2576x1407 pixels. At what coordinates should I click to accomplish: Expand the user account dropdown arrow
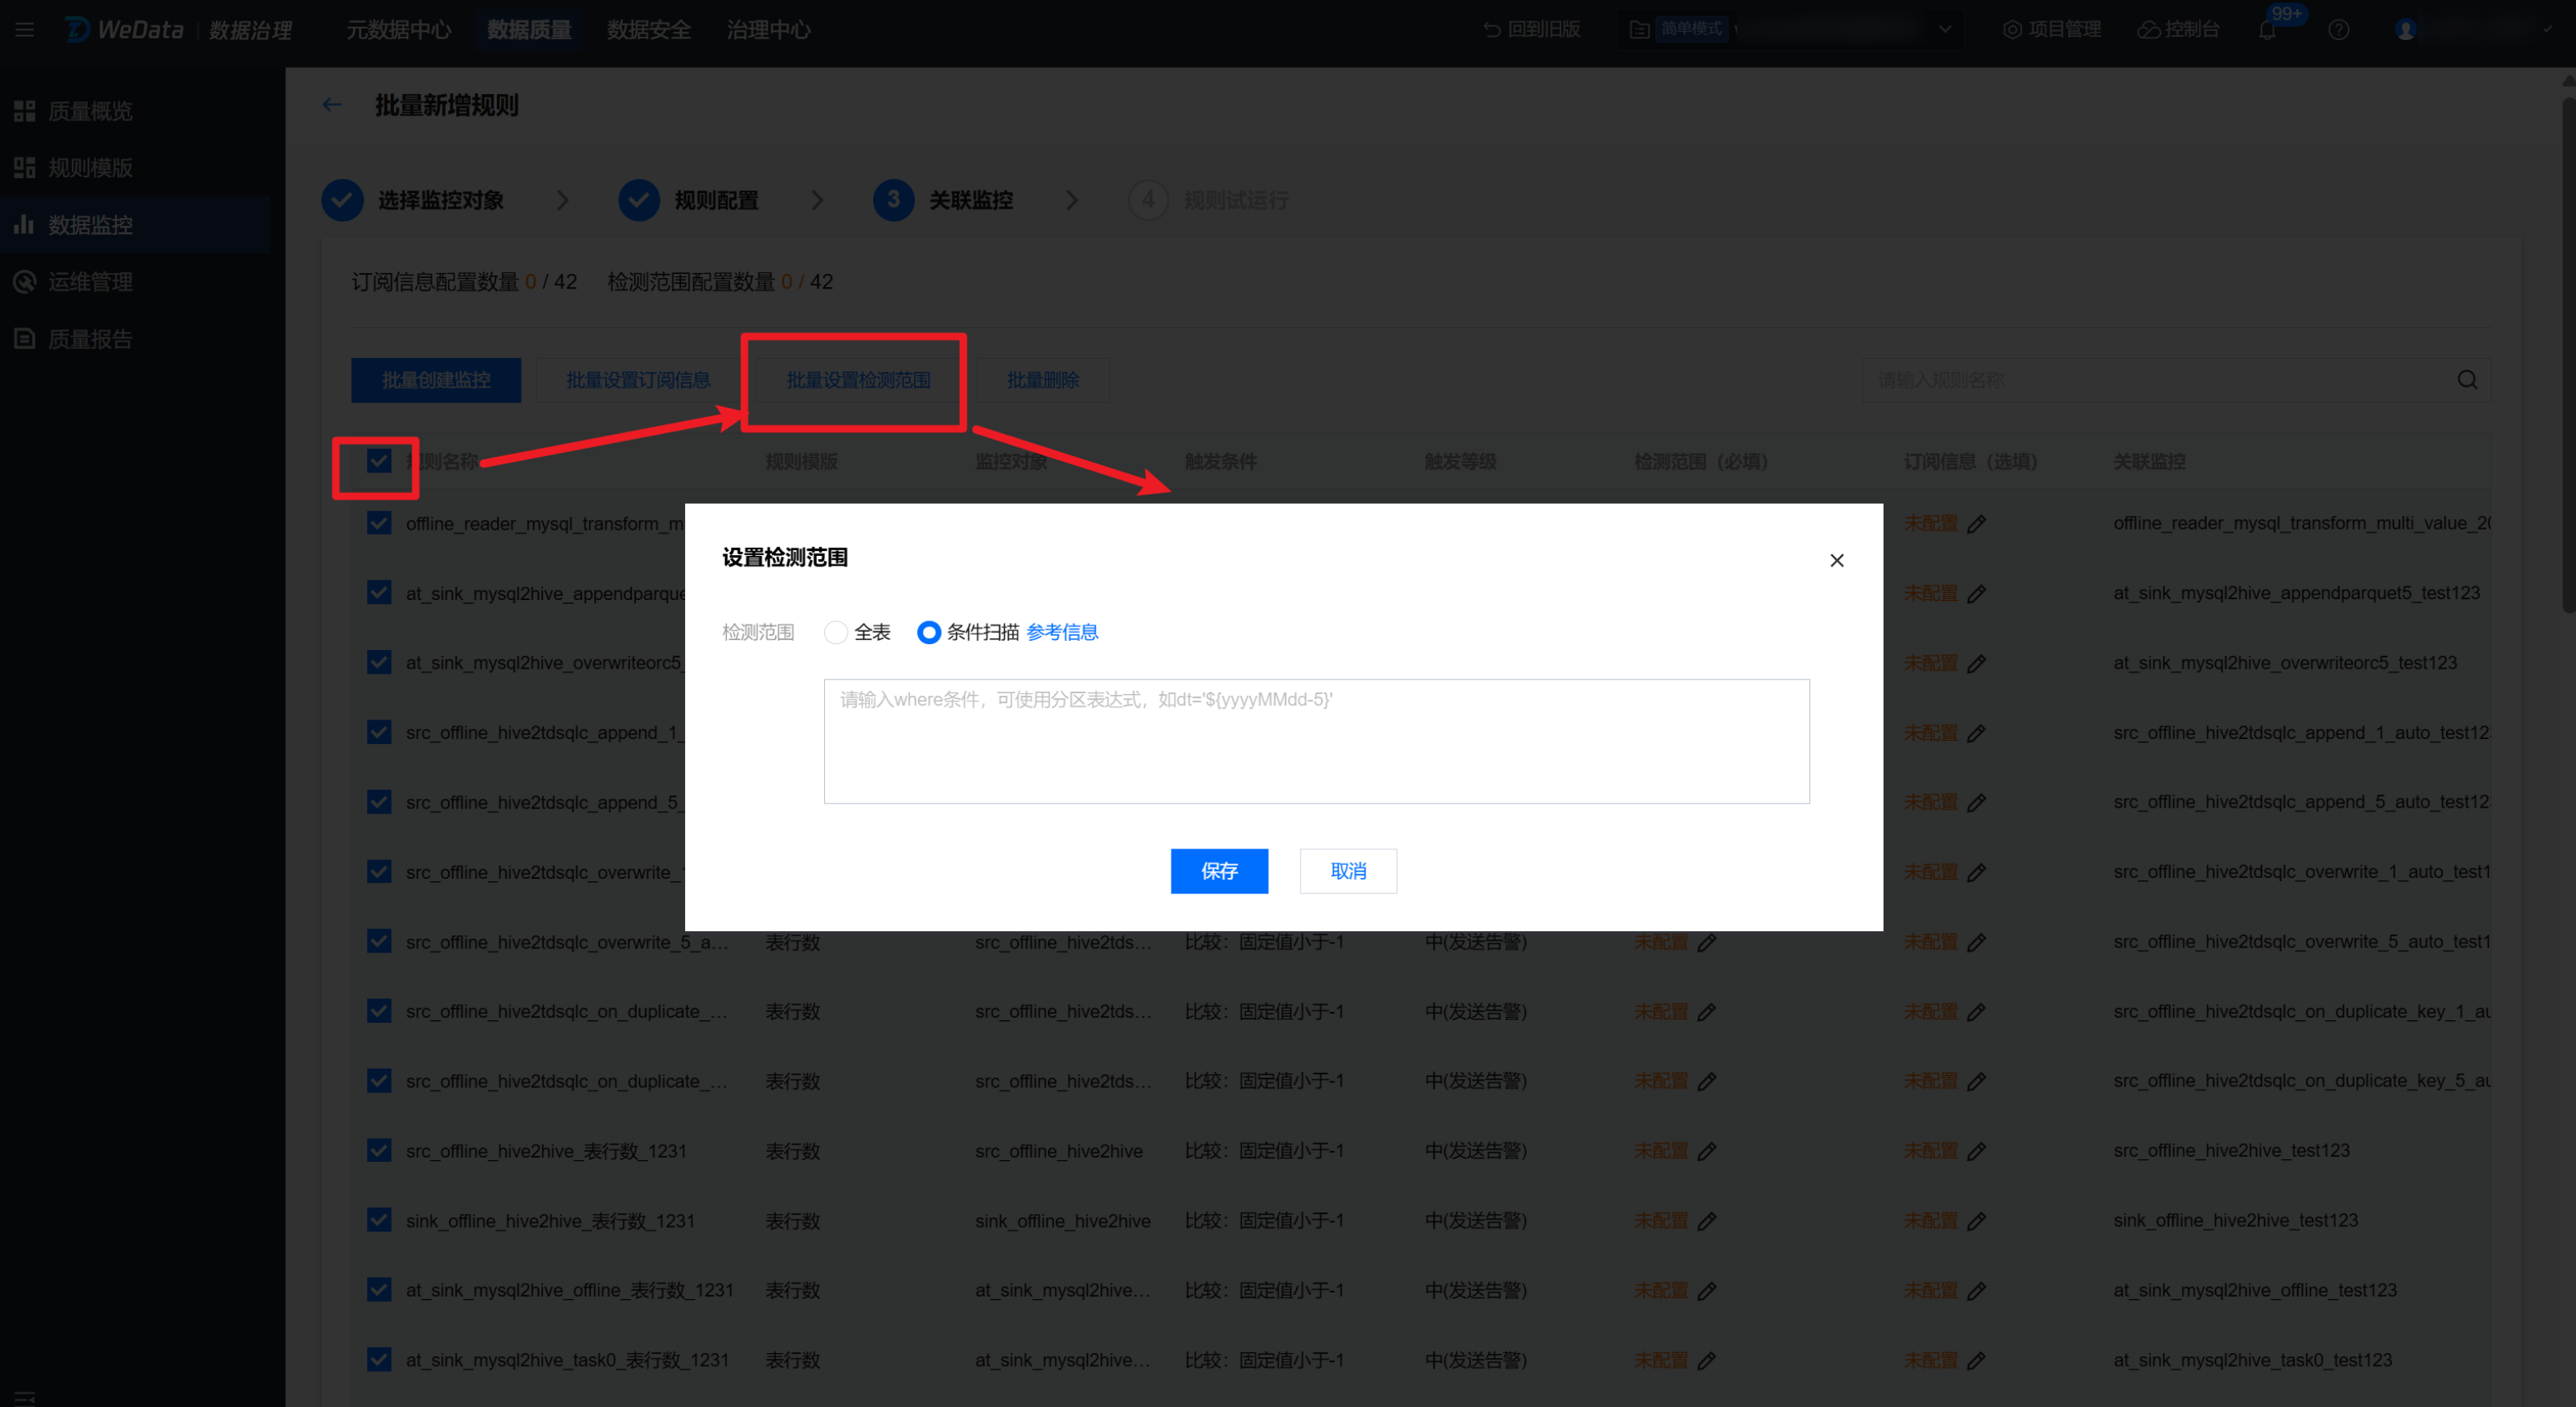coord(2547,30)
